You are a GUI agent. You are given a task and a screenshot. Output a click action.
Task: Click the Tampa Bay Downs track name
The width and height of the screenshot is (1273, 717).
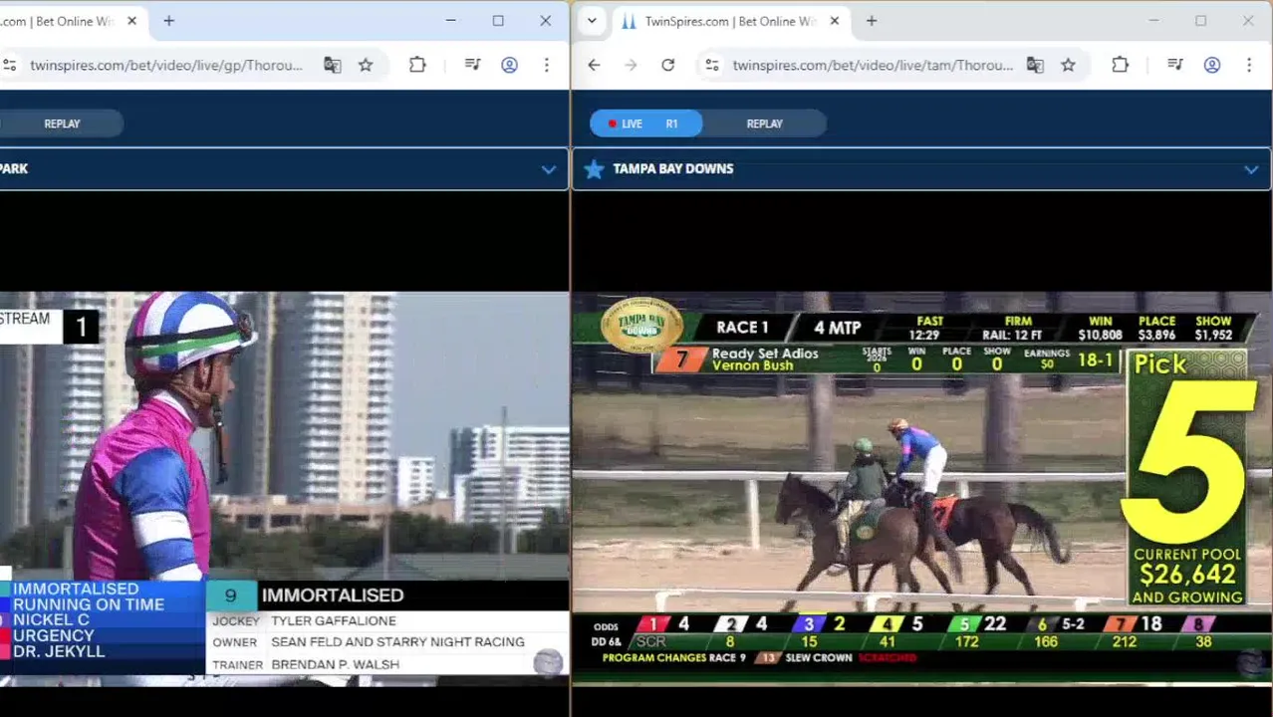(x=673, y=169)
